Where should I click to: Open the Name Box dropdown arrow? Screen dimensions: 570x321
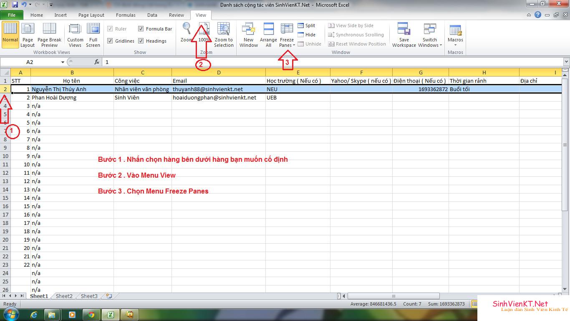click(63, 62)
